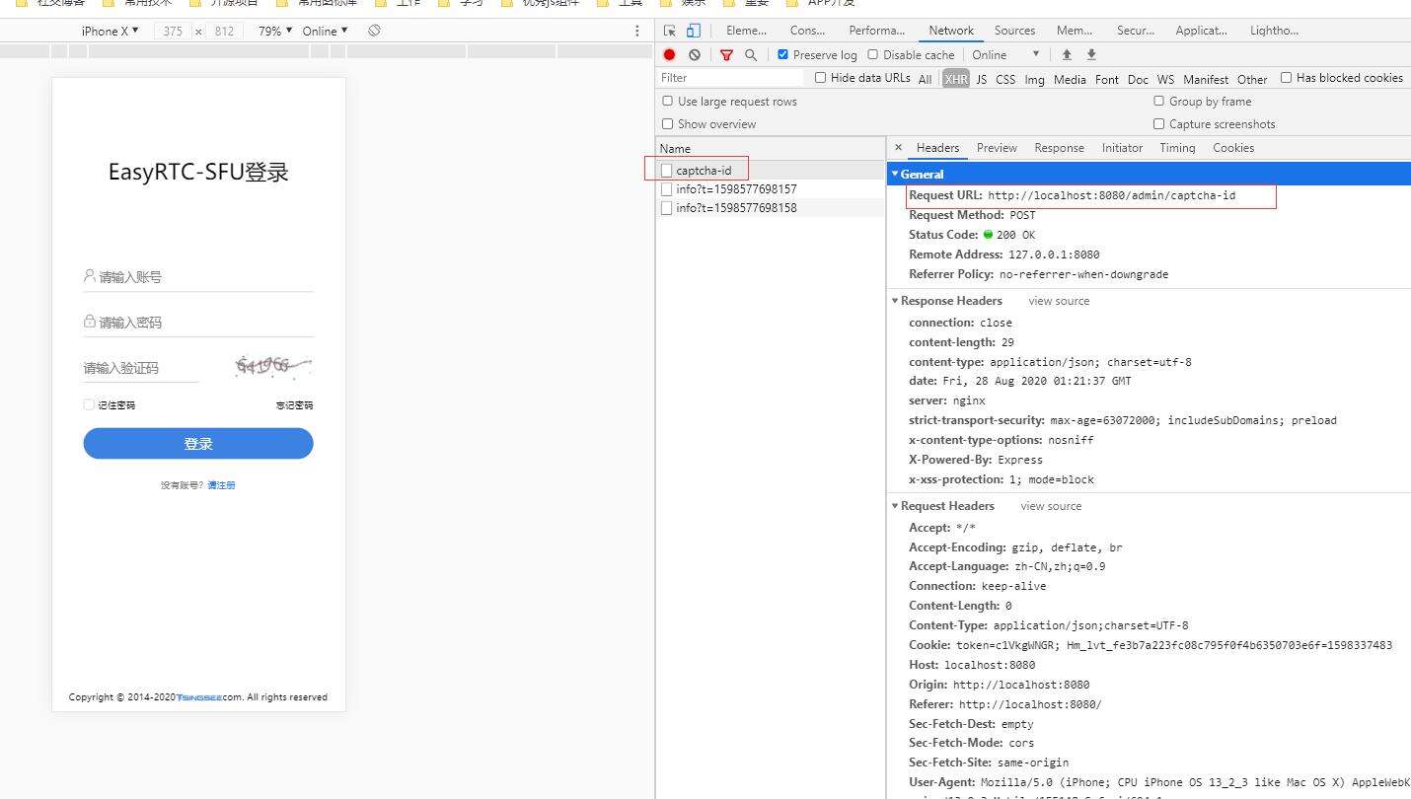This screenshot has width=1411, height=799.
Task: Check the Hide data URLs option
Action: coord(820,78)
